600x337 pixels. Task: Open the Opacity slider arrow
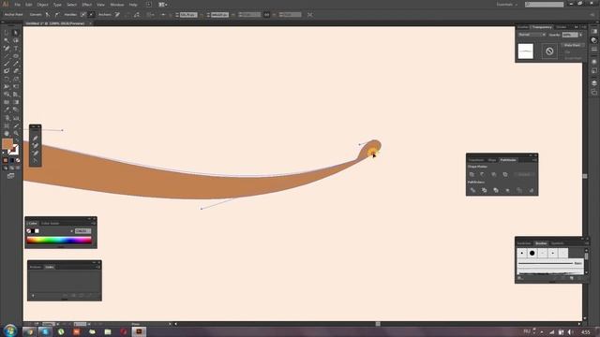581,35
